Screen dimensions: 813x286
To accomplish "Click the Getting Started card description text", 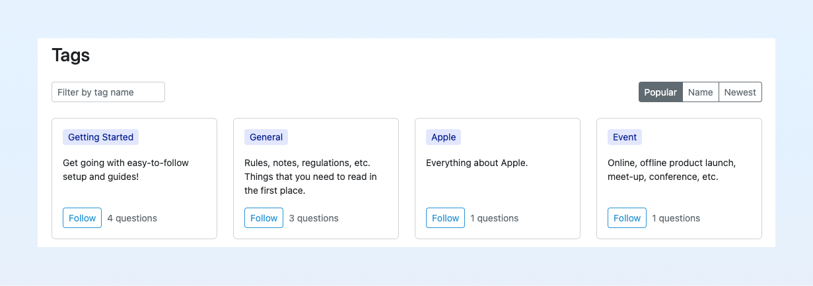I will [125, 169].
